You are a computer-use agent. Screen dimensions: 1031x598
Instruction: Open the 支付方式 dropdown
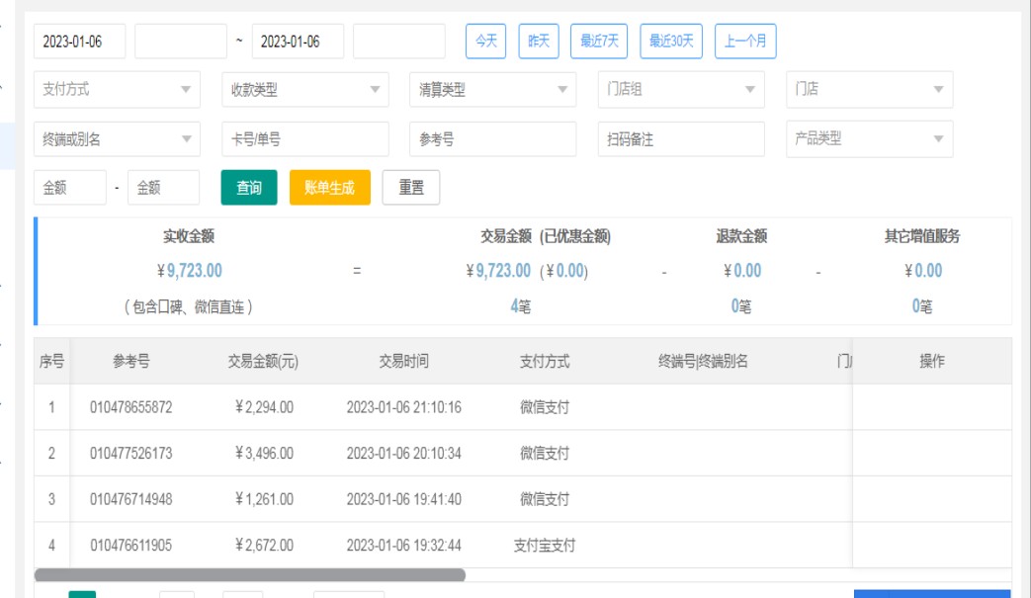pyautogui.click(x=117, y=89)
